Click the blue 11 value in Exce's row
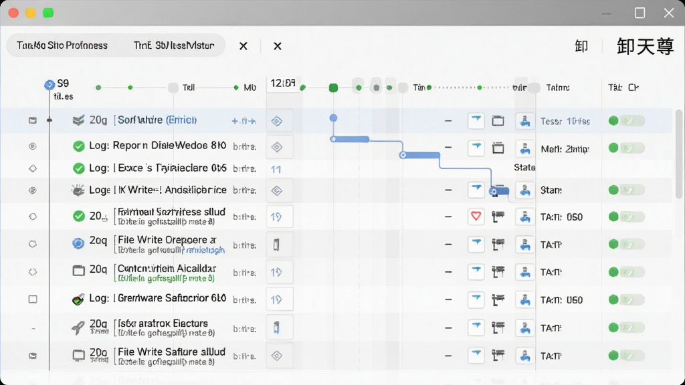The width and height of the screenshot is (685, 385). click(x=276, y=169)
